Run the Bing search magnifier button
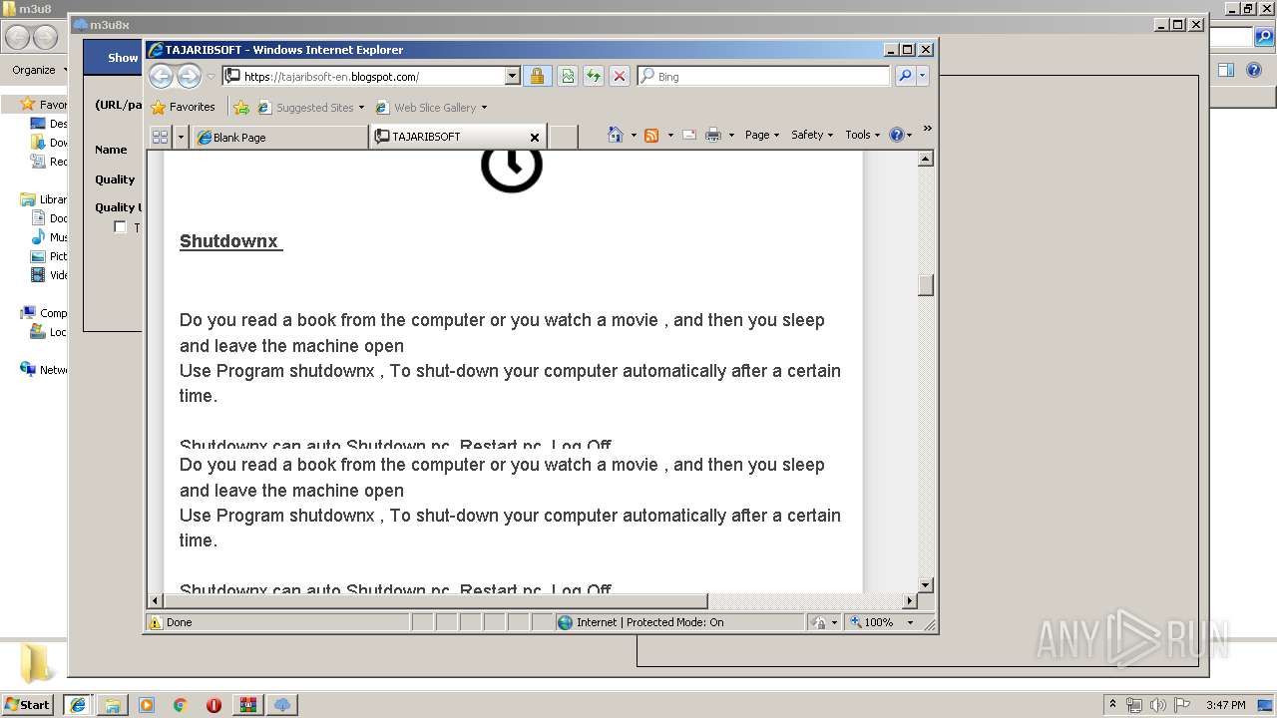The image size is (1277, 718). tap(905, 76)
